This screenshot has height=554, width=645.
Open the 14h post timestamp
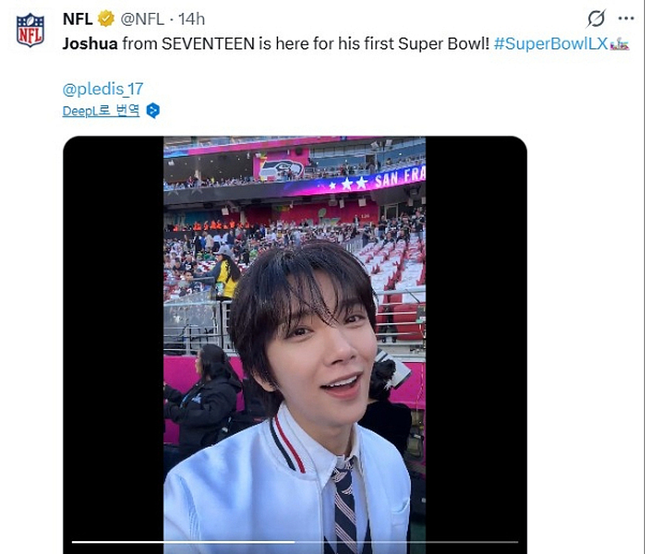192,19
